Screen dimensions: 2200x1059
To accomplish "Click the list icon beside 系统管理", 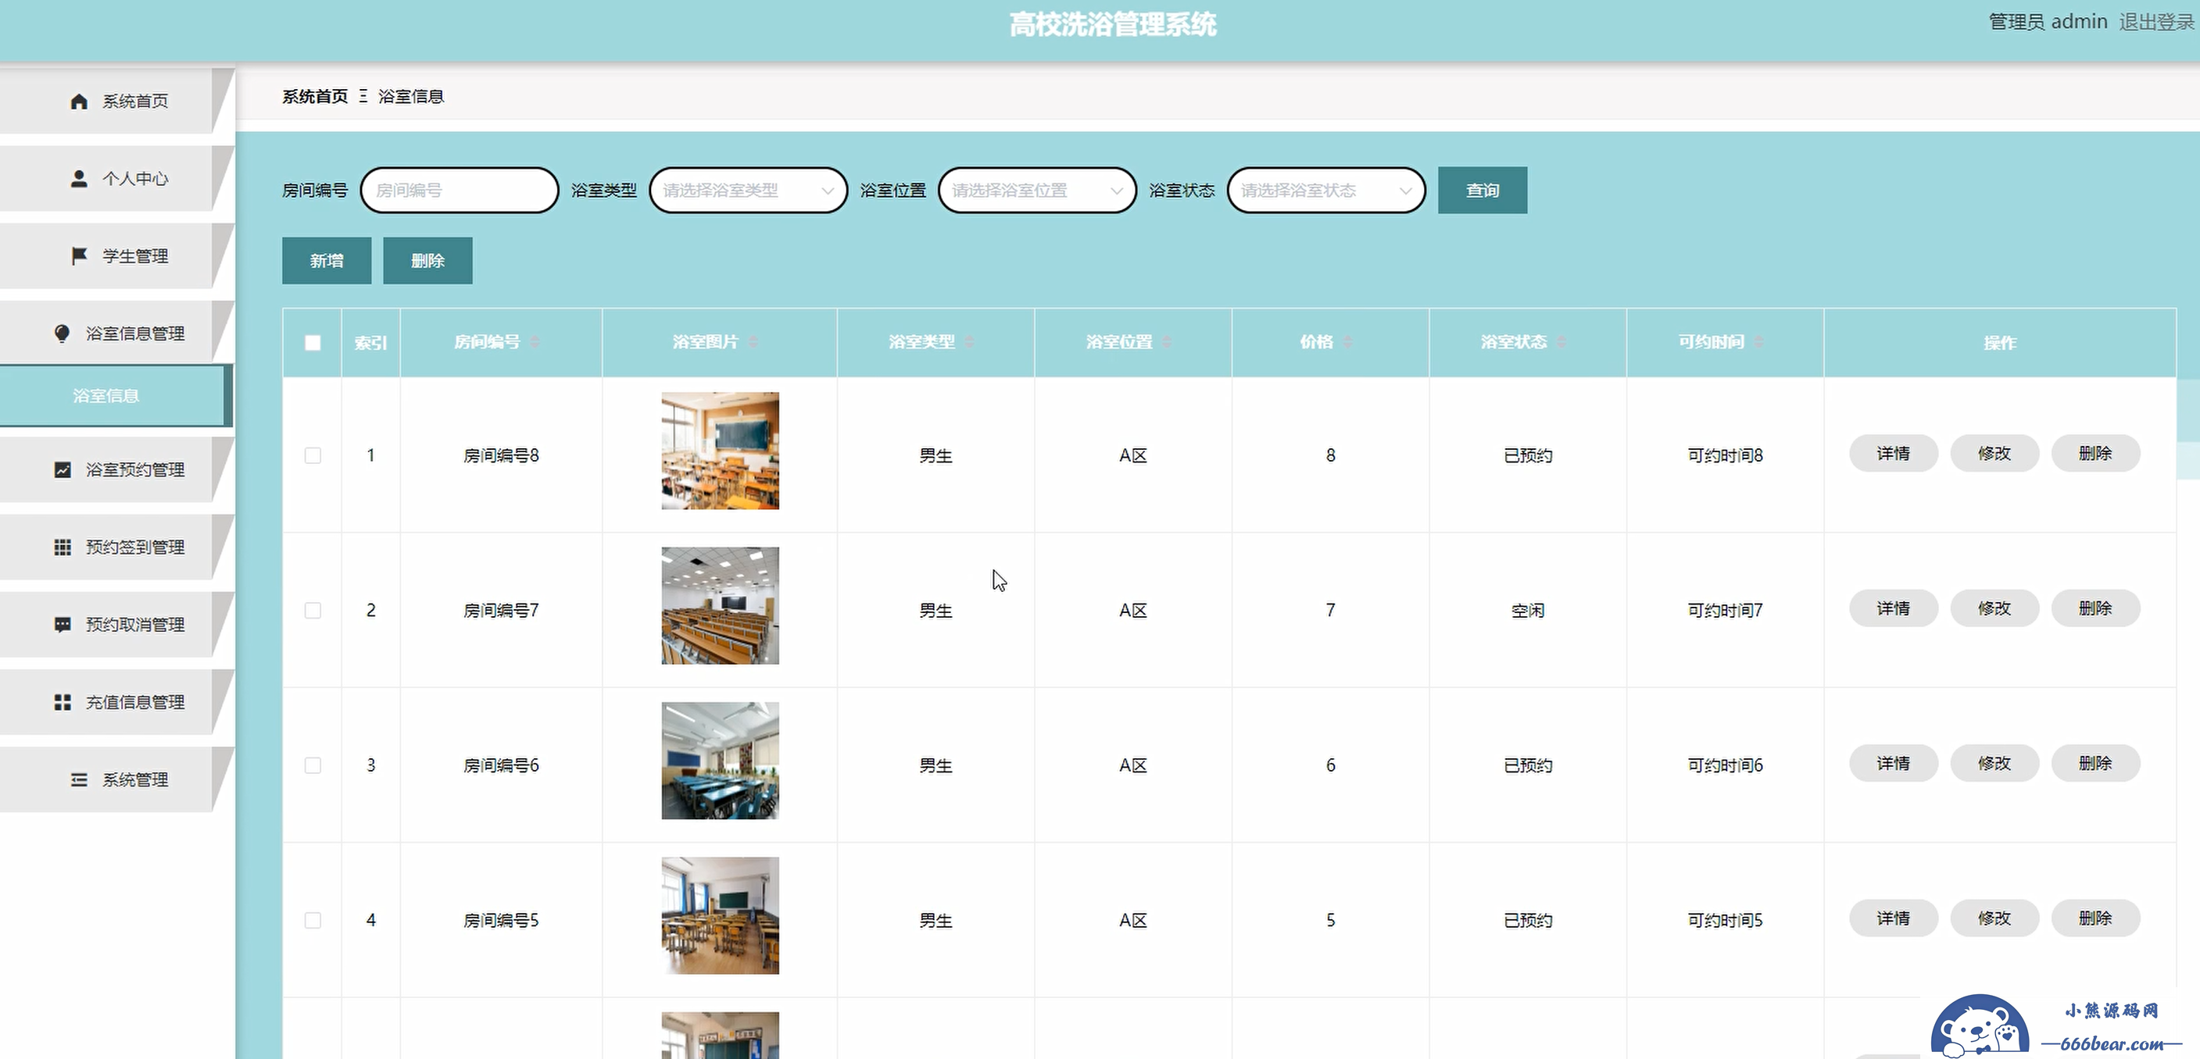I will [79, 780].
